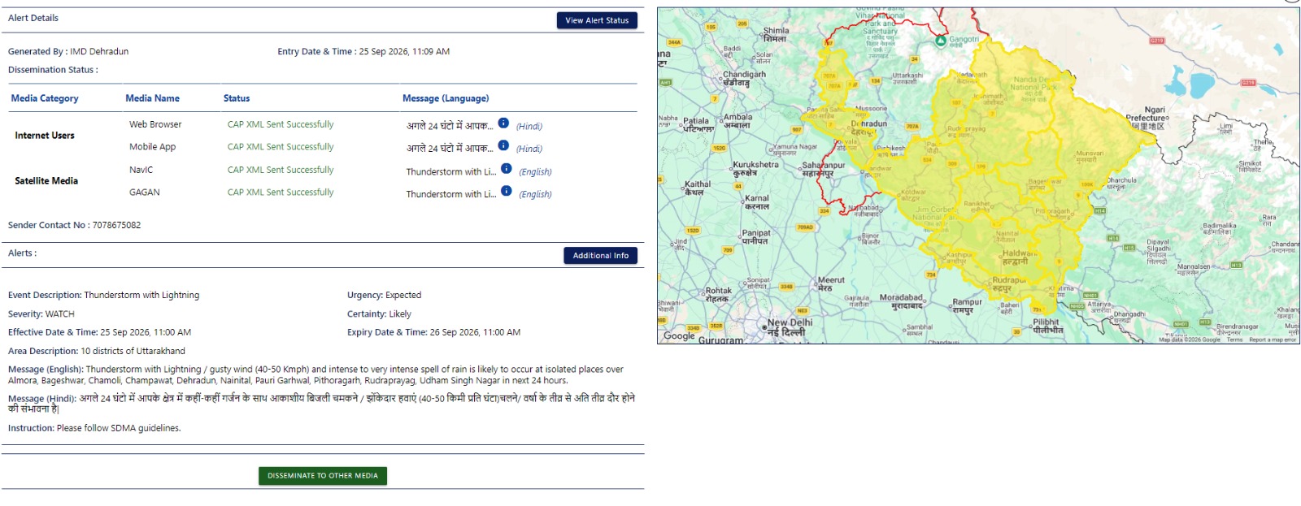Click the Message (Language) column header

[446, 98]
